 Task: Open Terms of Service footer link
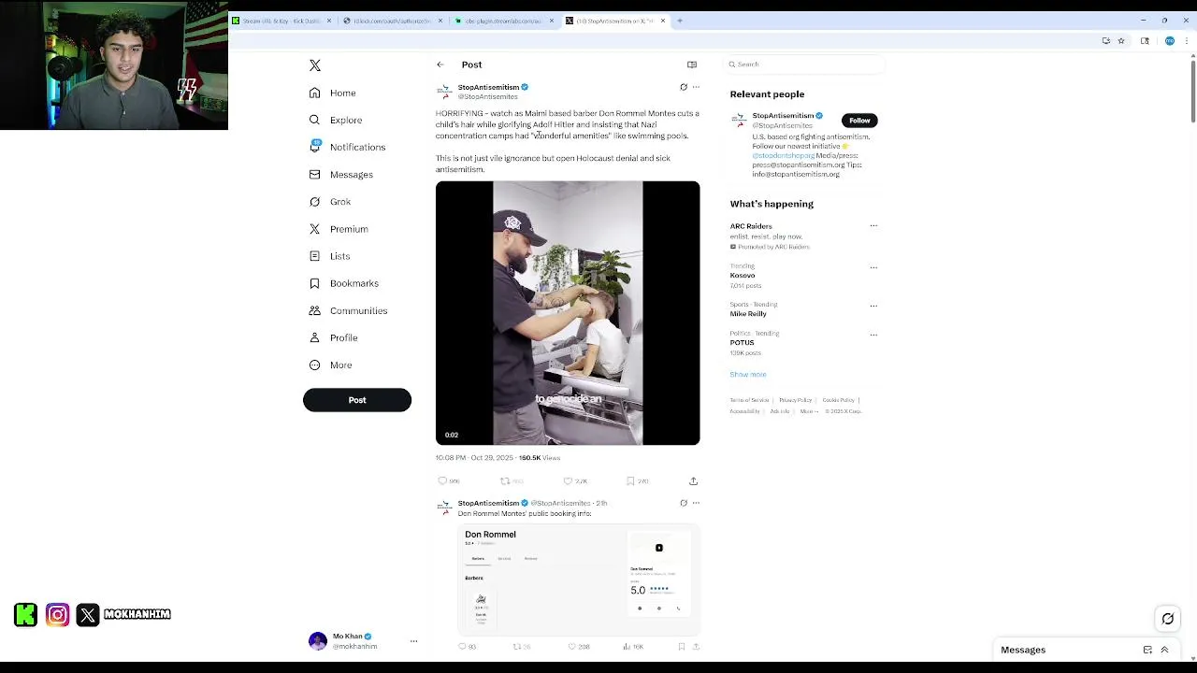(749, 400)
